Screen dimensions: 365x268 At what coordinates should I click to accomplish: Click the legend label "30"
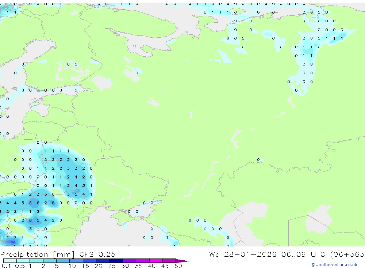click(125, 266)
